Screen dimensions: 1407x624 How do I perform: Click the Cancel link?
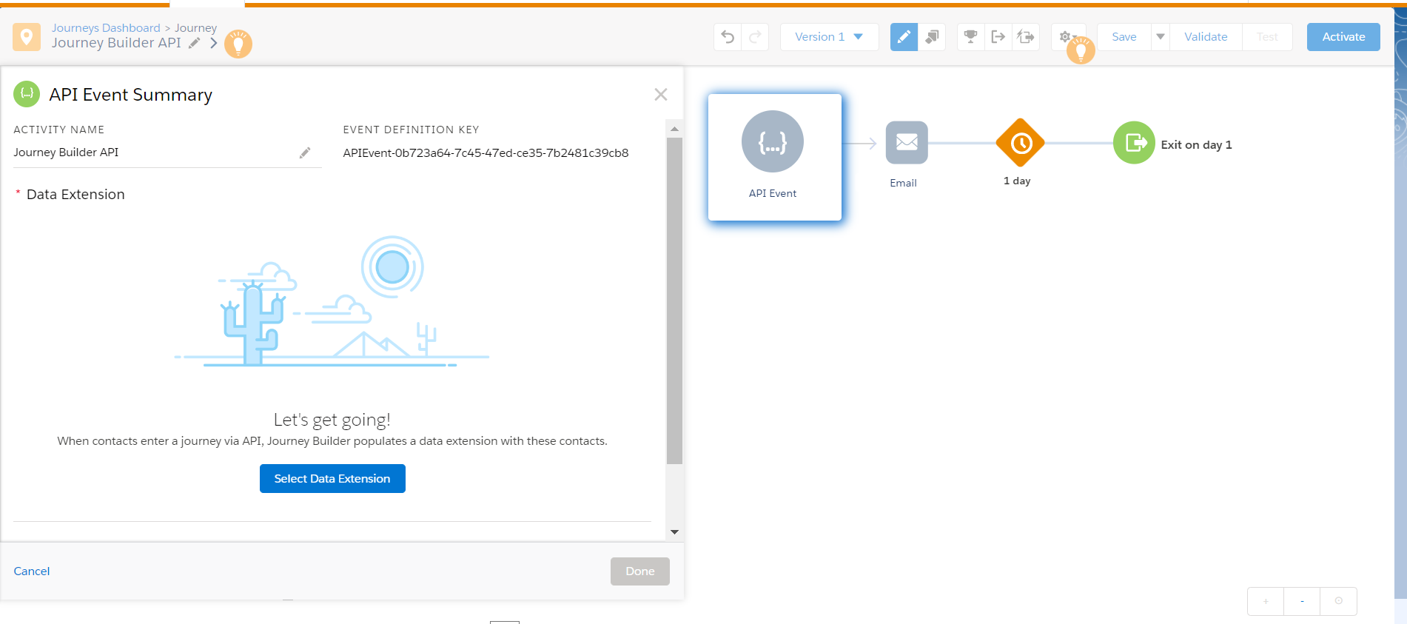pyautogui.click(x=32, y=571)
